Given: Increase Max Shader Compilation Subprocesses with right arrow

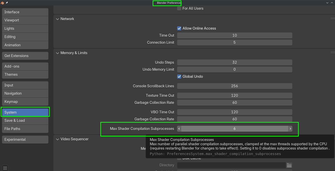Looking at the screenshot, I should (x=290, y=128).
